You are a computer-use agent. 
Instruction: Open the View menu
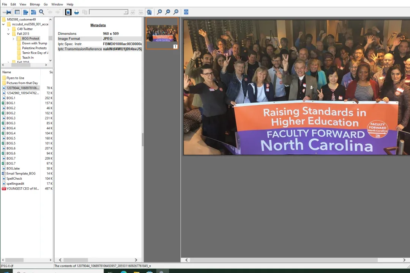tap(23, 5)
